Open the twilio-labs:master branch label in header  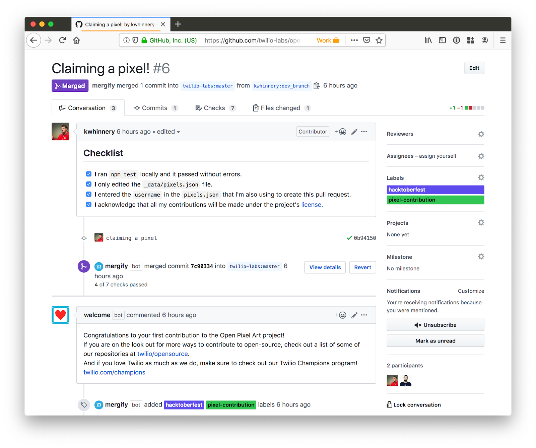coord(207,86)
